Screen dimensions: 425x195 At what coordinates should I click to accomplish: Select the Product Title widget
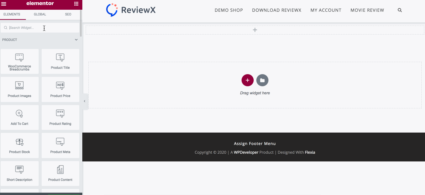point(60,61)
